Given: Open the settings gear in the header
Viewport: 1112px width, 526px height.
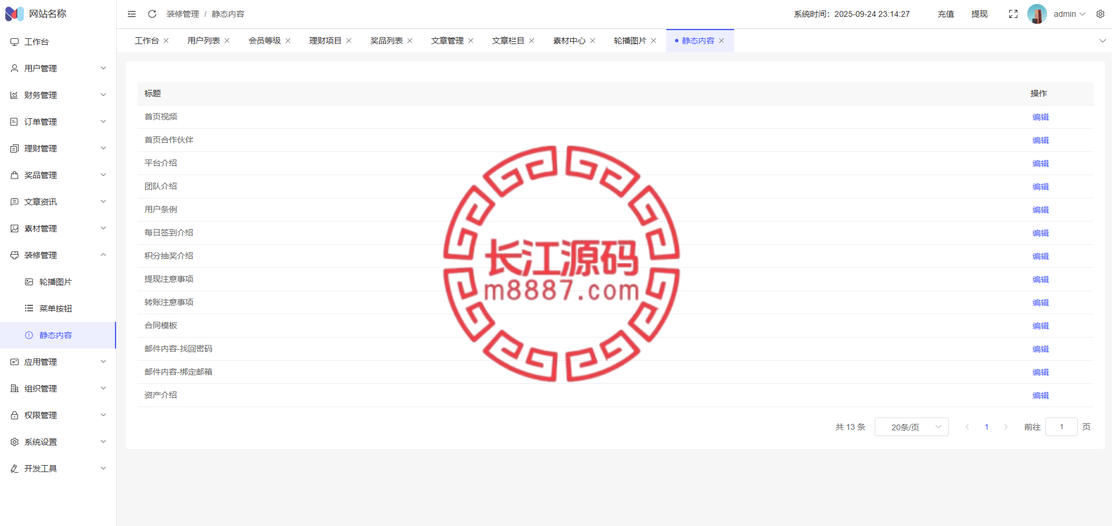Looking at the screenshot, I should [1100, 14].
